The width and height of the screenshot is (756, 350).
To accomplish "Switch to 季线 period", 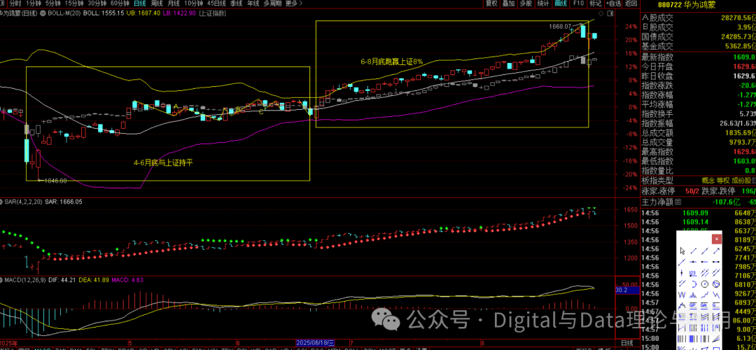I will [237, 3].
